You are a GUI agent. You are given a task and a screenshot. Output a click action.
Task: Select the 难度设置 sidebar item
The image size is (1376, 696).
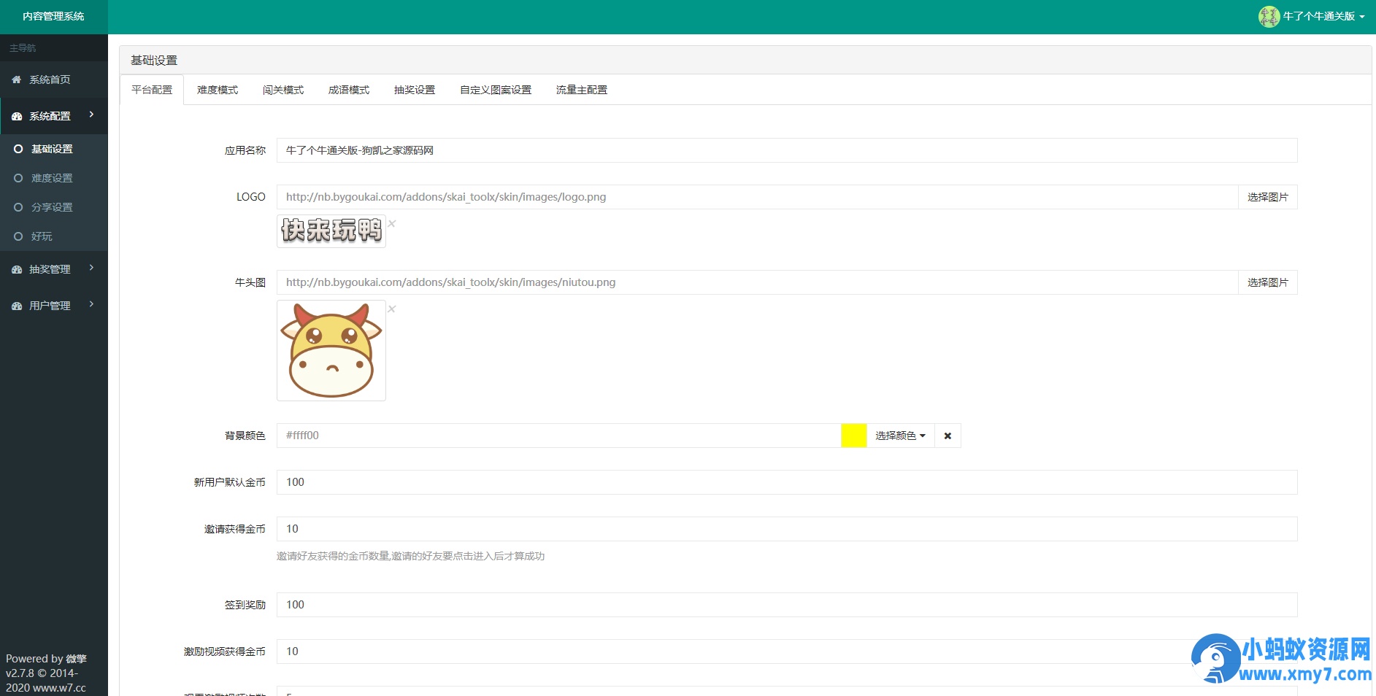[x=52, y=178]
